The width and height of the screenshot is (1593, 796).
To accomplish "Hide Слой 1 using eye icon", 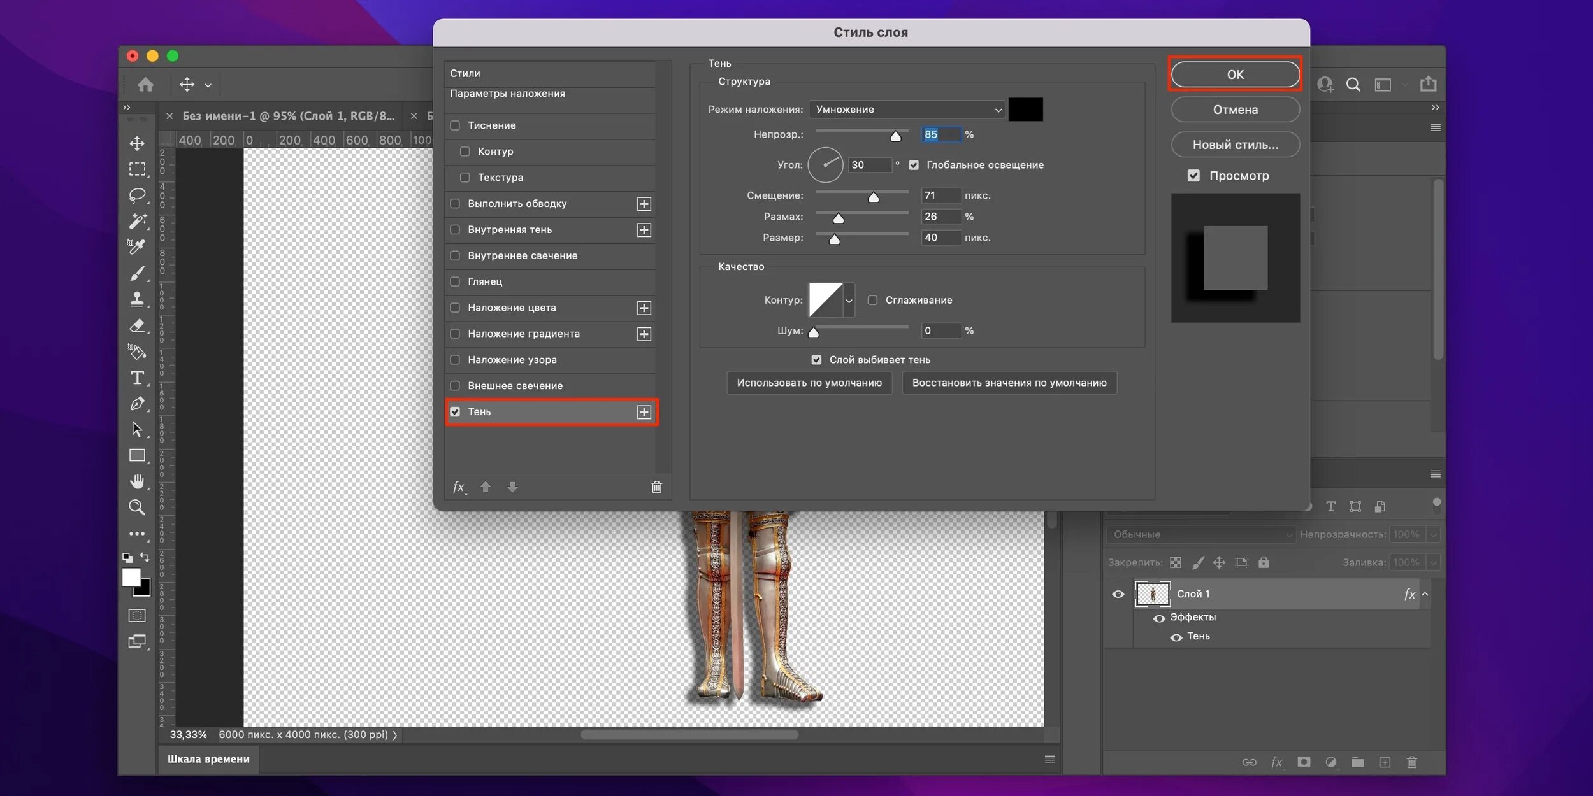I will tap(1118, 594).
